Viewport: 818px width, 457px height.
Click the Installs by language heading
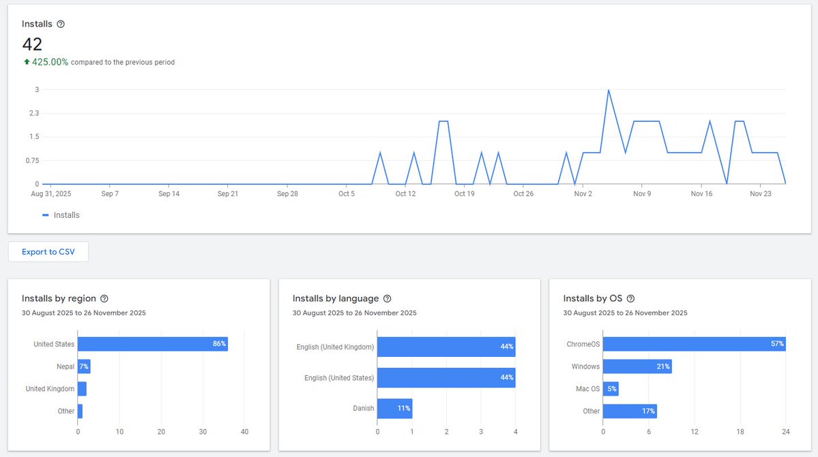click(336, 298)
